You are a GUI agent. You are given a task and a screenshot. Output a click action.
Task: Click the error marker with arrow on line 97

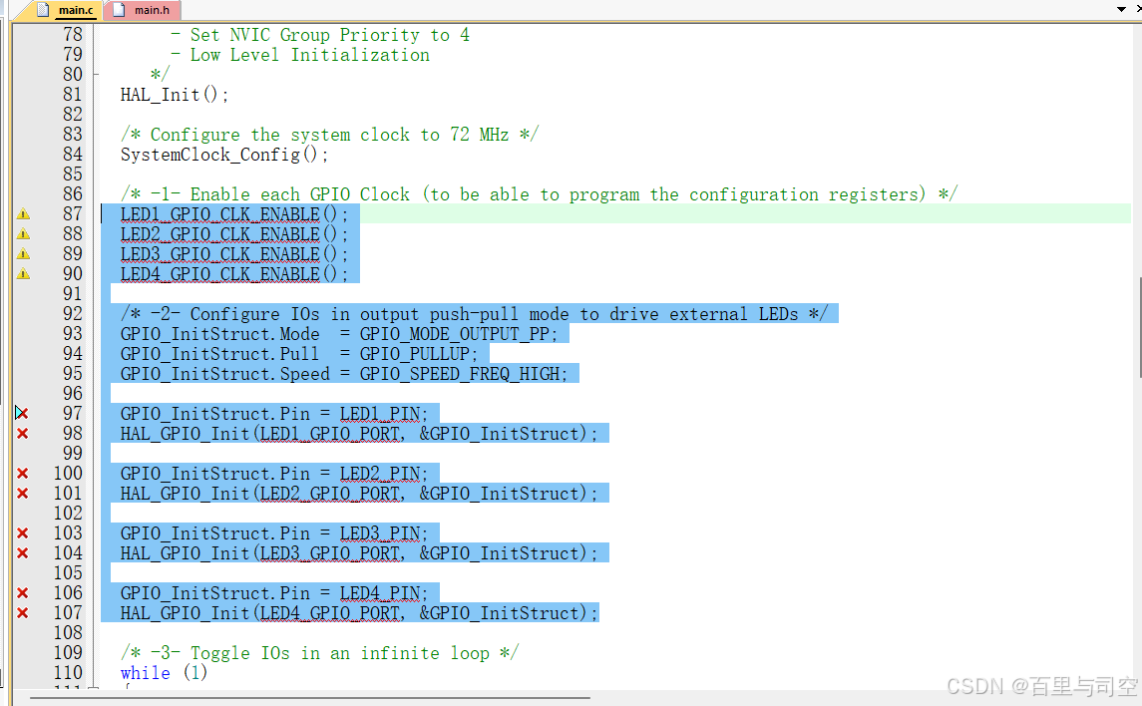pos(22,414)
